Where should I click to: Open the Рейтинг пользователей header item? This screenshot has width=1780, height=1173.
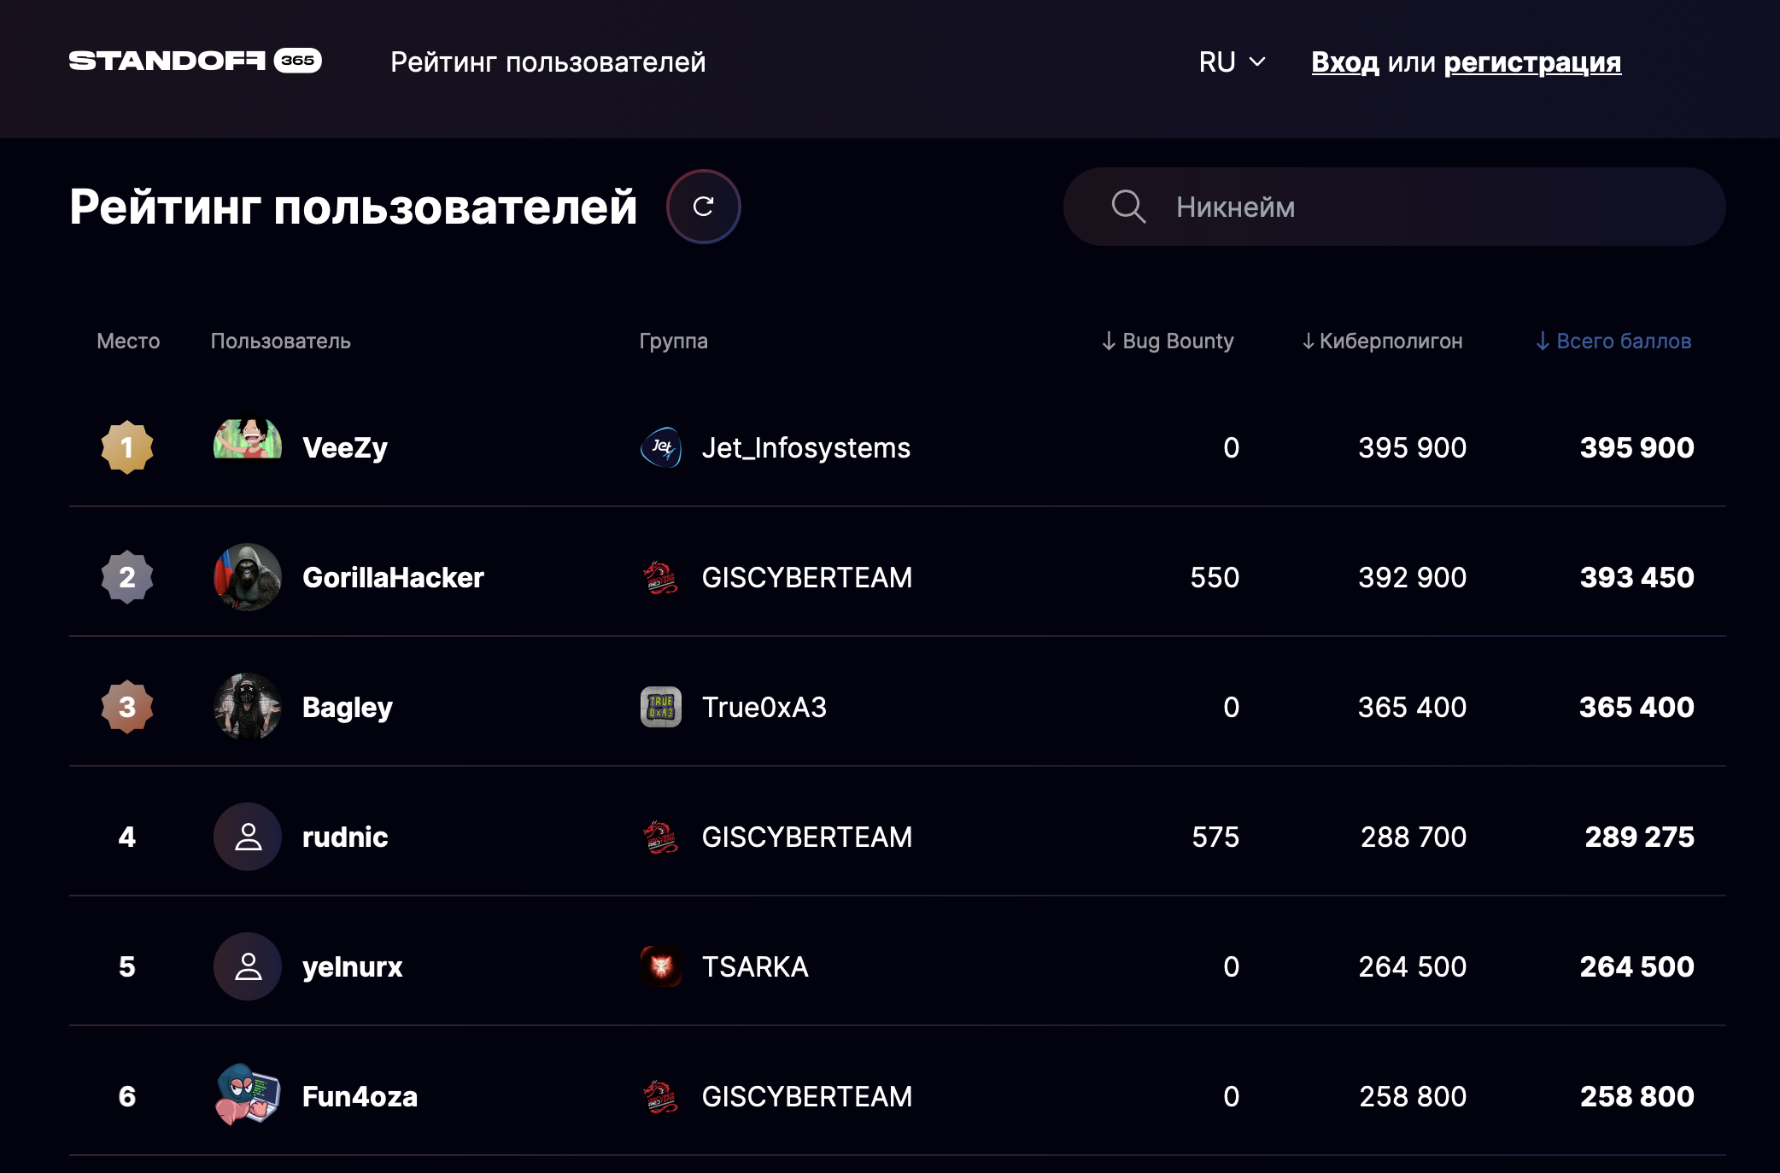547,62
